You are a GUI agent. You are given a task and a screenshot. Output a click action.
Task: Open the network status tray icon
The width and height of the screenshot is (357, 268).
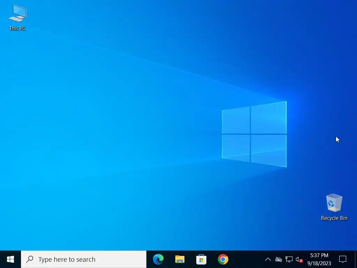pyautogui.click(x=289, y=259)
